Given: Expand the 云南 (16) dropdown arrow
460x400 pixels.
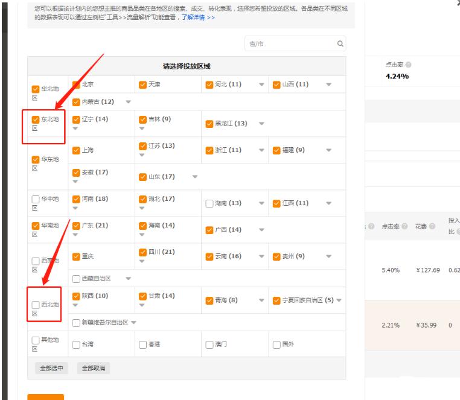Looking at the screenshot, I should coord(261,256).
